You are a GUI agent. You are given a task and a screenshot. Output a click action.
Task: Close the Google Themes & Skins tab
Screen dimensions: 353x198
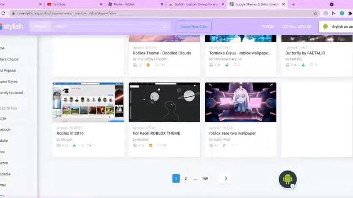(284, 4)
